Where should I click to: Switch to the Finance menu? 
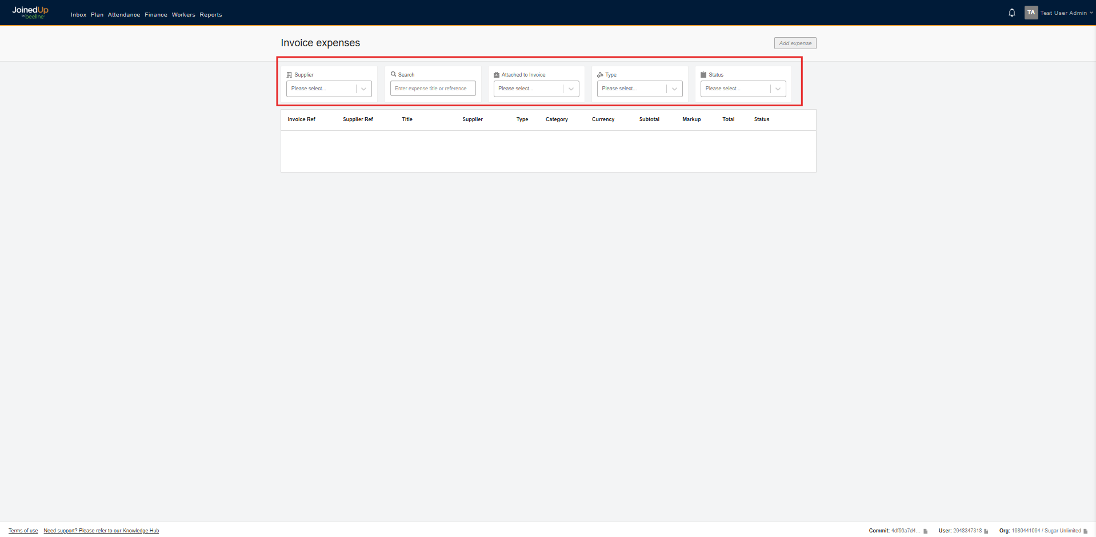click(x=155, y=14)
